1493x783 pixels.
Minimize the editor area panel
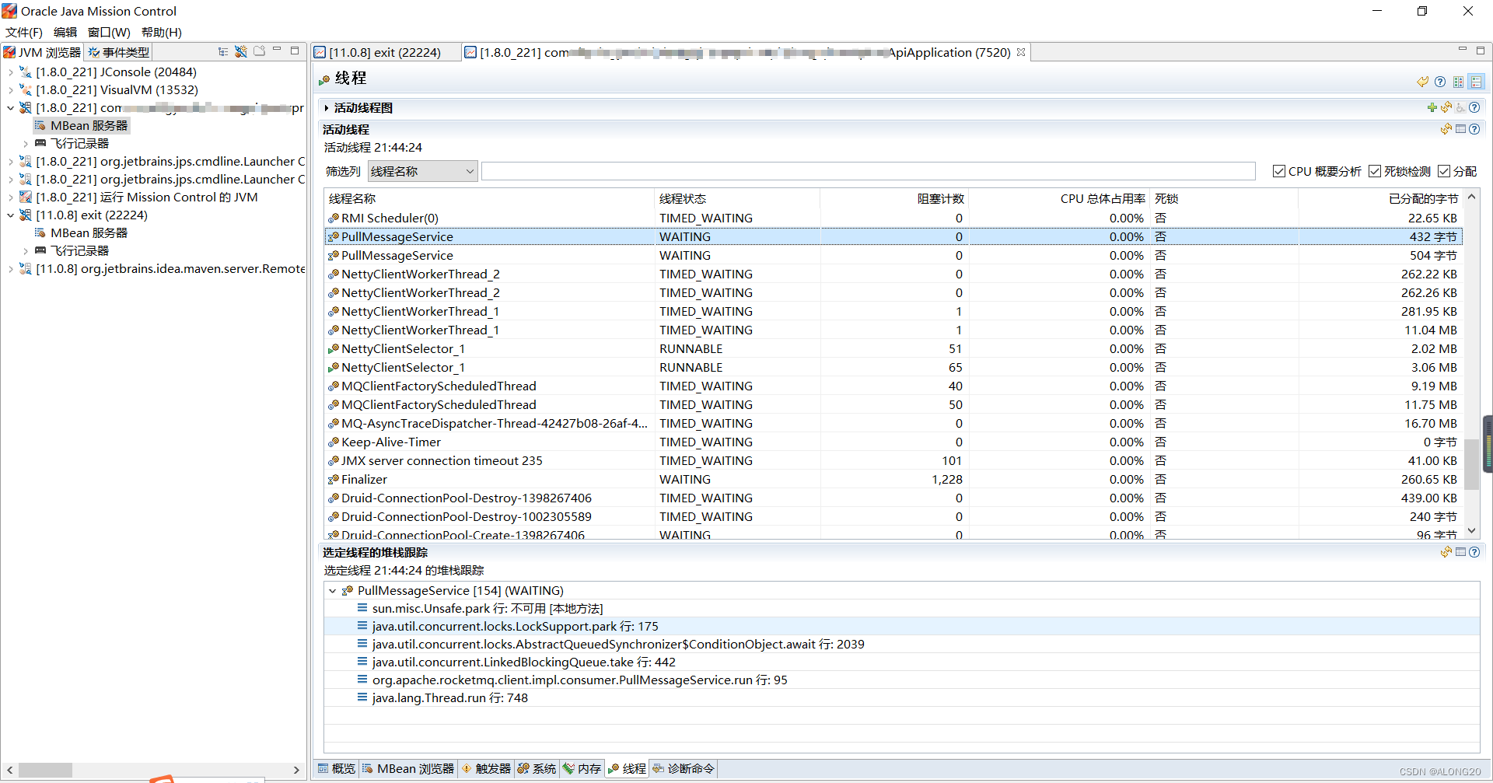click(1462, 50)
